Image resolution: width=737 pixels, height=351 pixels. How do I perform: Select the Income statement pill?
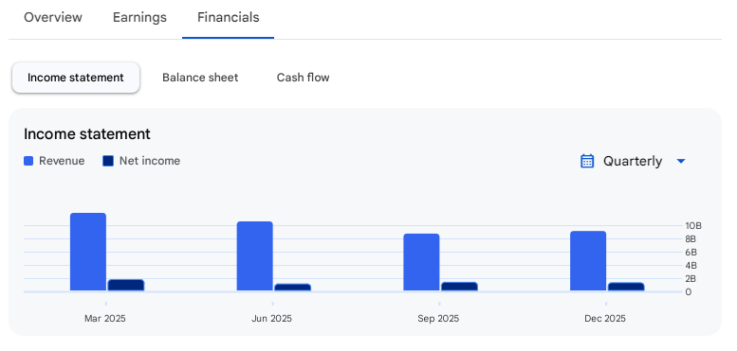click(76, 78)
